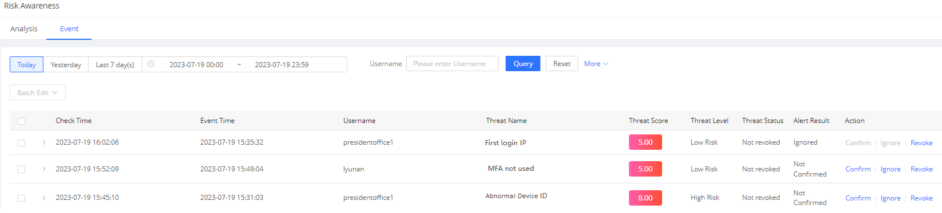
Task: Edit end date 2023-07-19 23:59
Action: [x=282, y=65]
